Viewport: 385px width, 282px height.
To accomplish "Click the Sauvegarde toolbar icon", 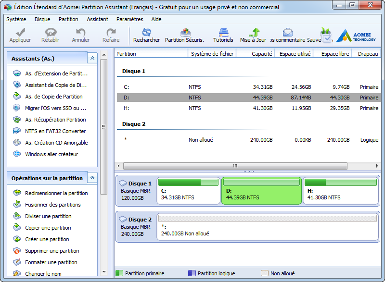I will point(326,35).
